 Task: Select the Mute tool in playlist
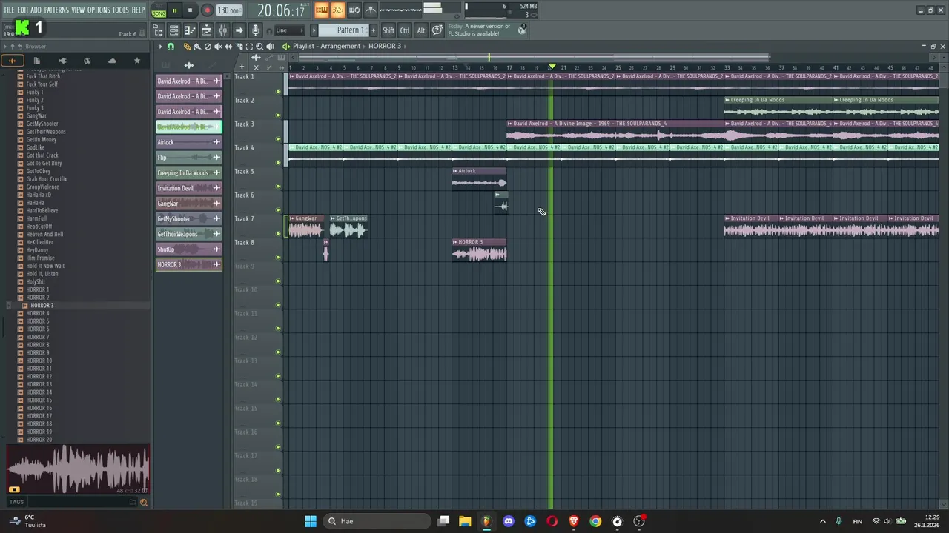[x=218, y=46]
